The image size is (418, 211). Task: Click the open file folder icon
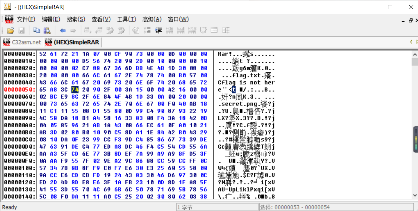point(10,30)
